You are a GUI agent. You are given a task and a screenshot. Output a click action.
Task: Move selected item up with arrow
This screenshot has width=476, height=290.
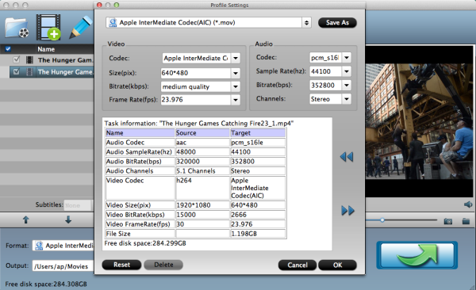click(26, 219)
